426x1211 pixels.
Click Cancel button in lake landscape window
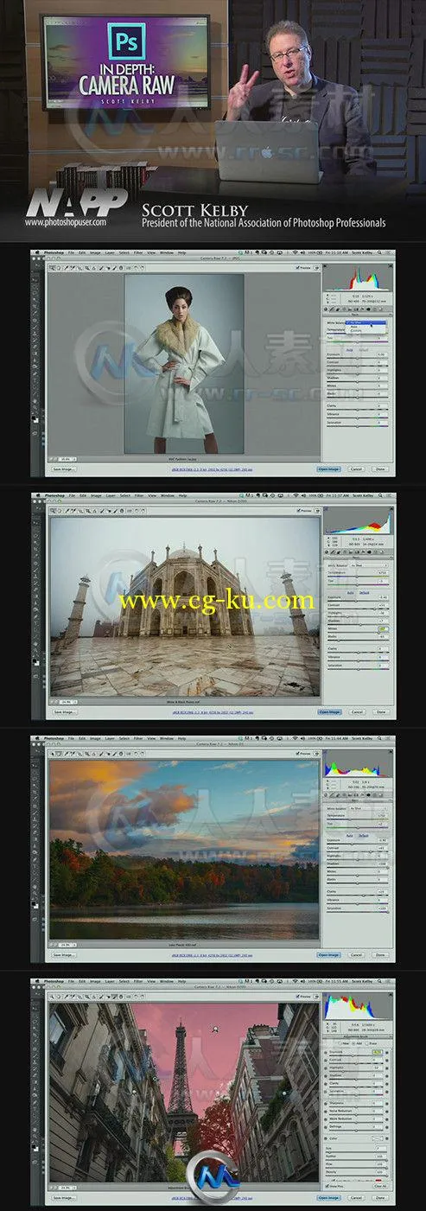[x=355, y=955]
